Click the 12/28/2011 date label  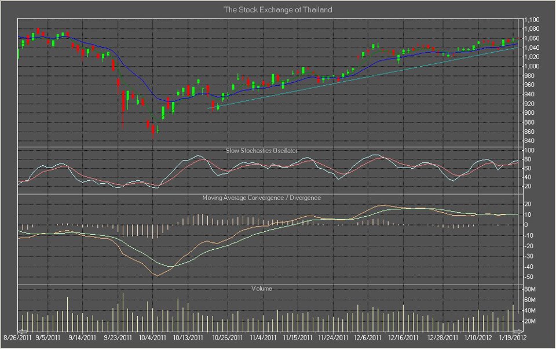442,337
